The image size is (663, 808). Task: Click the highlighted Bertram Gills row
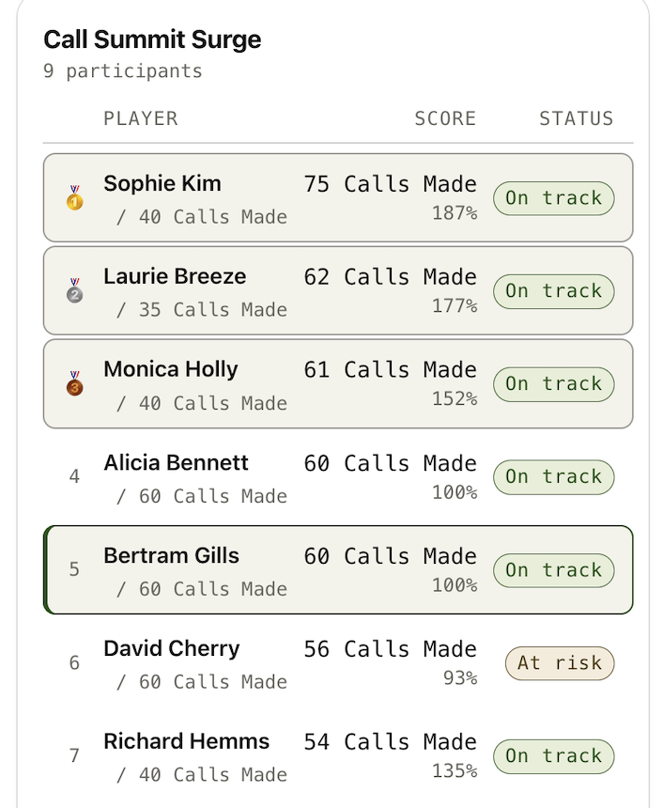coord(338,569)
